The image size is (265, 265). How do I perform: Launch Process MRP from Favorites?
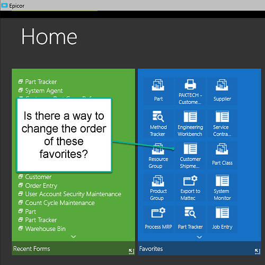(158, 219)
